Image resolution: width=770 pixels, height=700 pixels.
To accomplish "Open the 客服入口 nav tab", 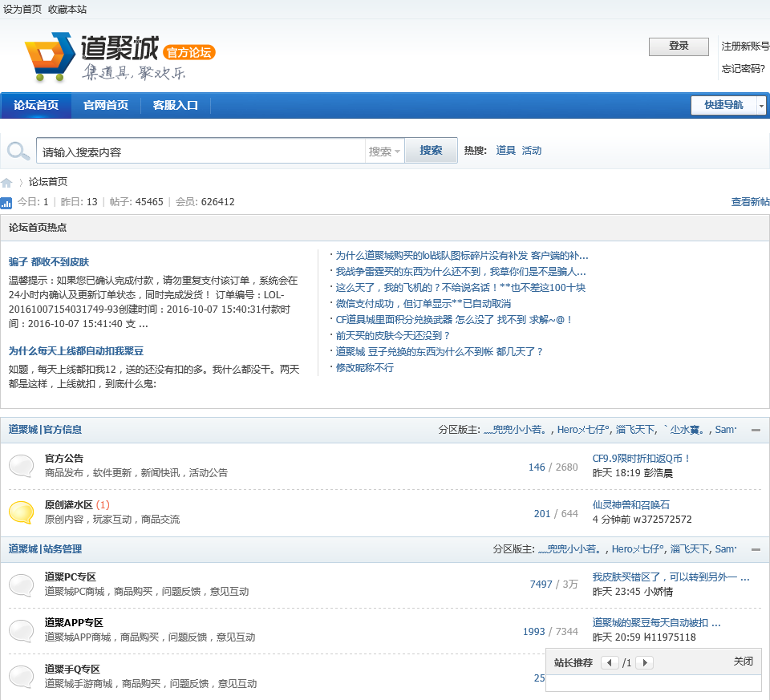I will coord(176,106).
